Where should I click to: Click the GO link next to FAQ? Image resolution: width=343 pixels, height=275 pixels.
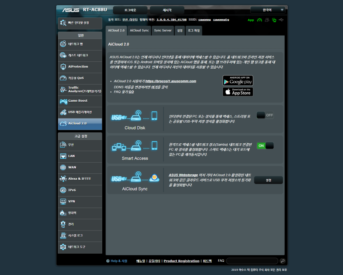point(131,92)
